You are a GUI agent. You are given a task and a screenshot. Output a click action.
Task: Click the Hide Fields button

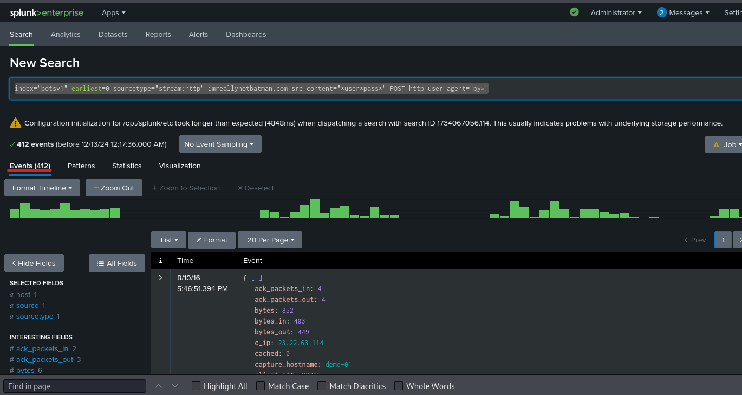pyautogui.click(x=34, y=263)
